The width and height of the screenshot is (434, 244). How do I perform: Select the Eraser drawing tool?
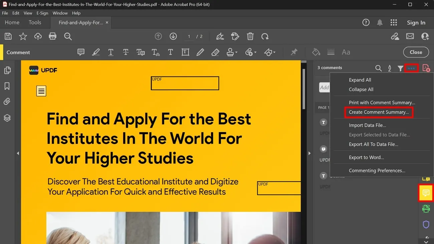[x=215, y=52]
